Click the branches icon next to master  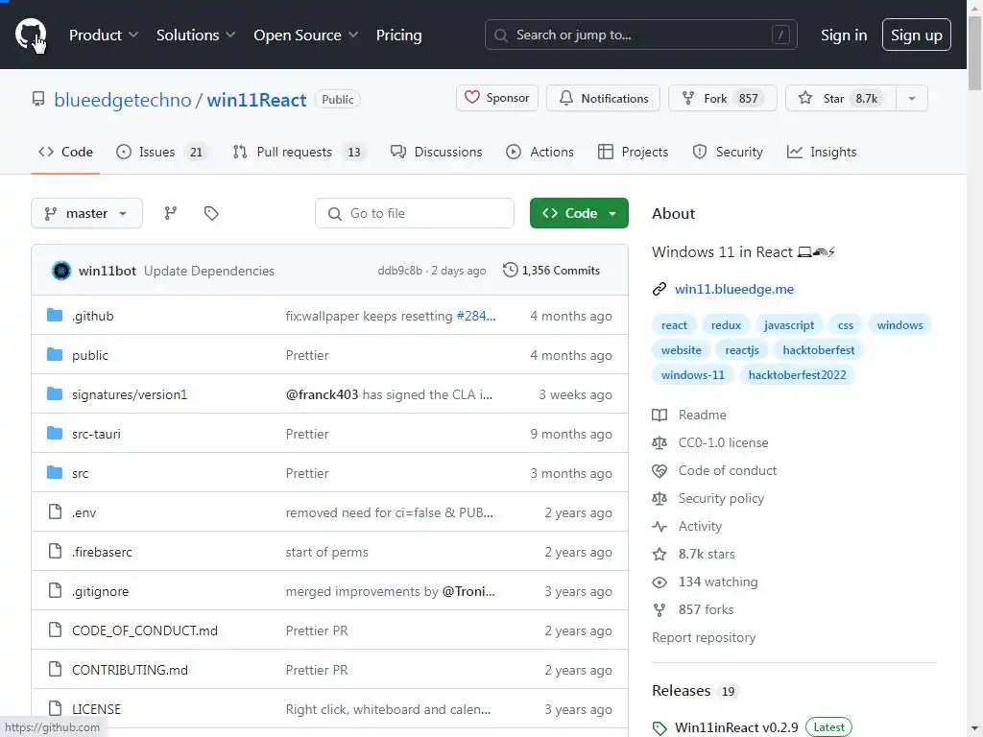click(171, 213)
